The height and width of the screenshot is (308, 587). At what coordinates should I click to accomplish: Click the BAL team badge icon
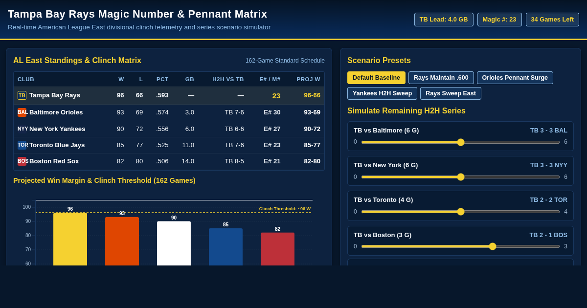22,112
